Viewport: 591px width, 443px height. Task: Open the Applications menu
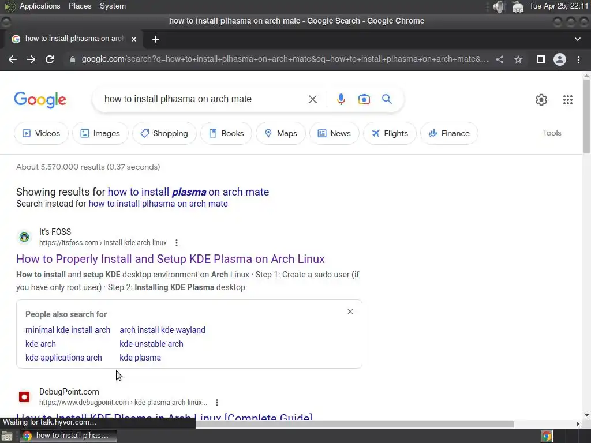pyautogui.click(x=40, y=6)
